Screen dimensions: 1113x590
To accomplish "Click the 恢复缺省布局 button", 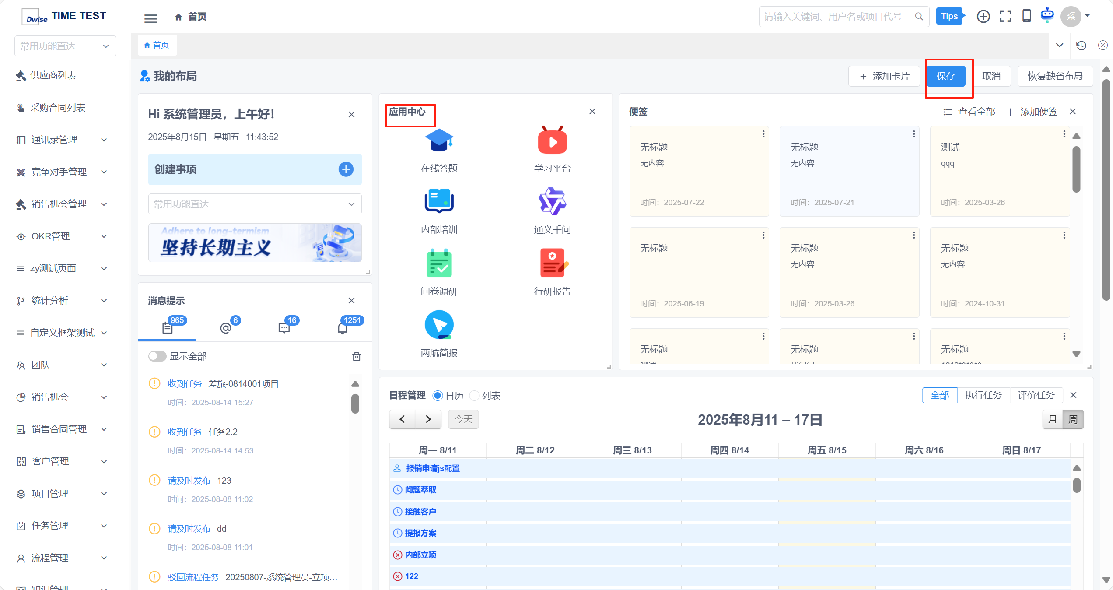I will click(x=1055, y=76).
